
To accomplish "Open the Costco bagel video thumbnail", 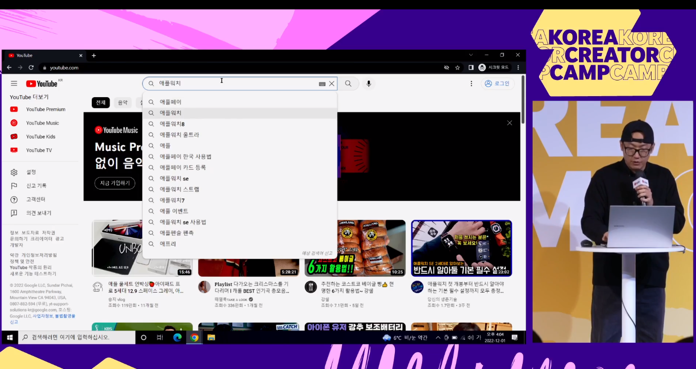I will pos(355,248).
